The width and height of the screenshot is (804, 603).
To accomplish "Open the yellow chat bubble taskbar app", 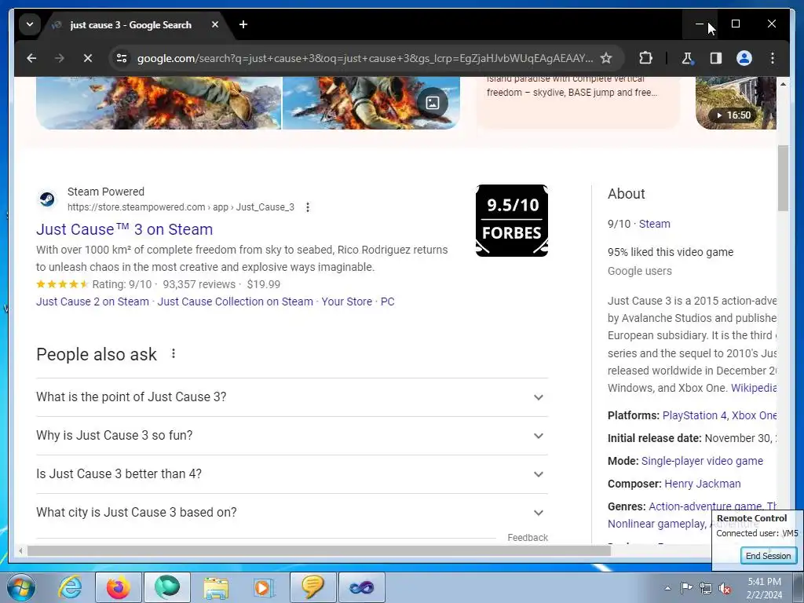I will 312,587.
